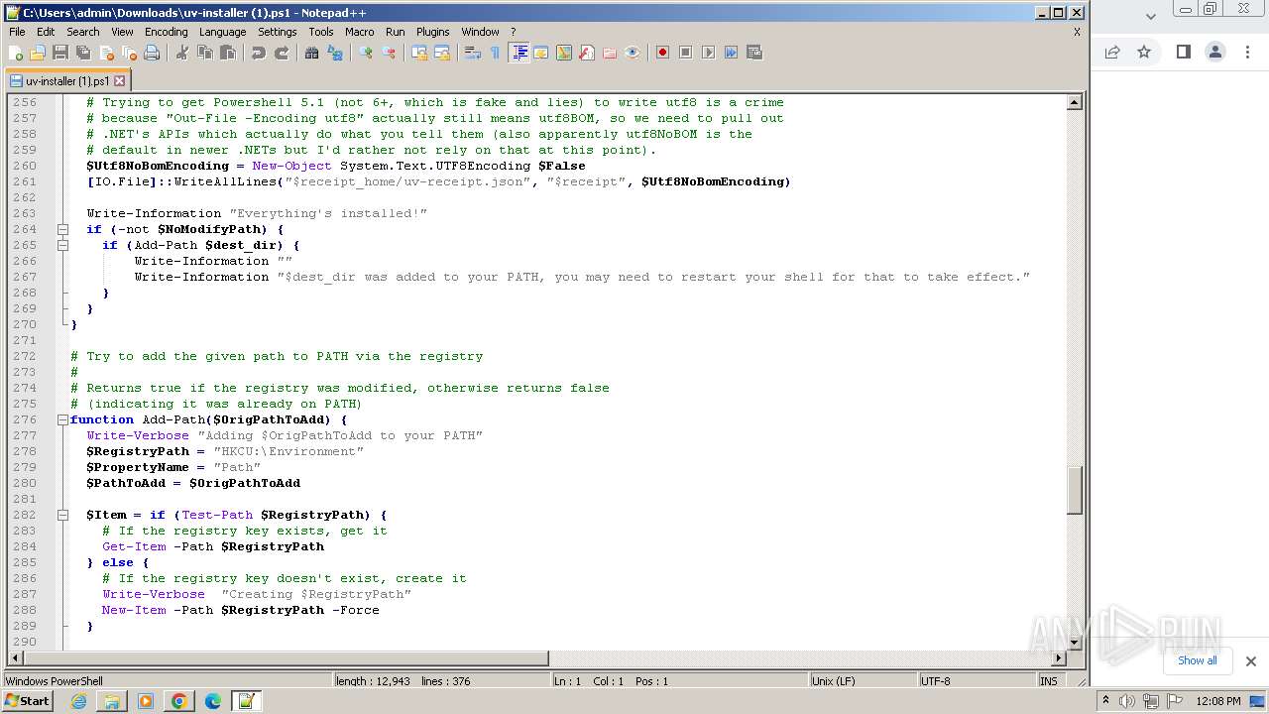Viewport: 1269px width, 714px height.
Task: Open the Plugins menu
Action: [x=433, y=32]
